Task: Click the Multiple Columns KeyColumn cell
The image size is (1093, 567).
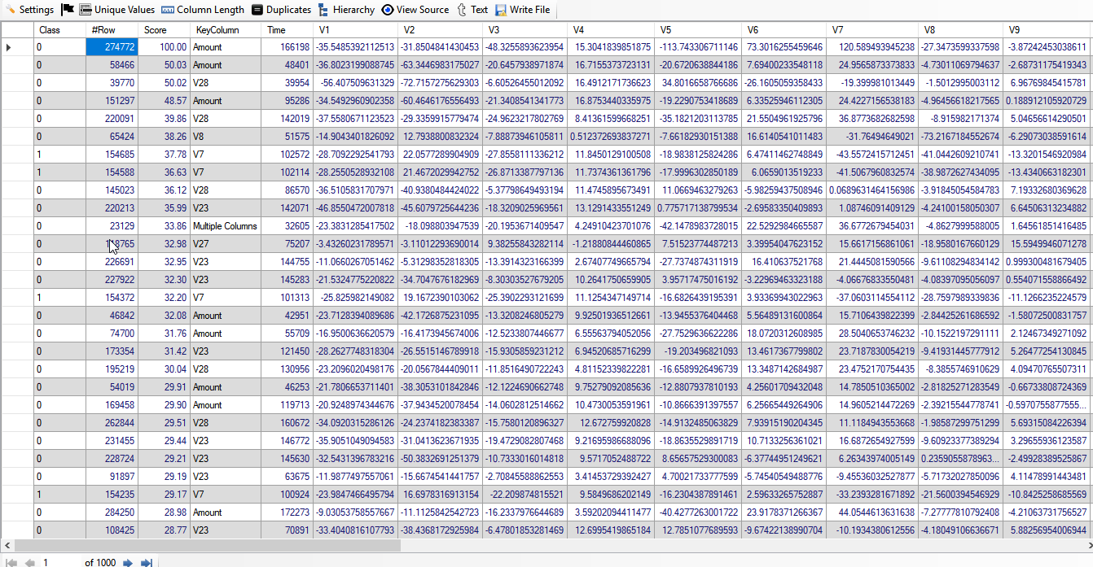Action: click(x=226, y=226)
